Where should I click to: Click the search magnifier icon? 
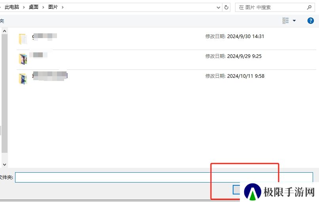[x=309, y=8]
